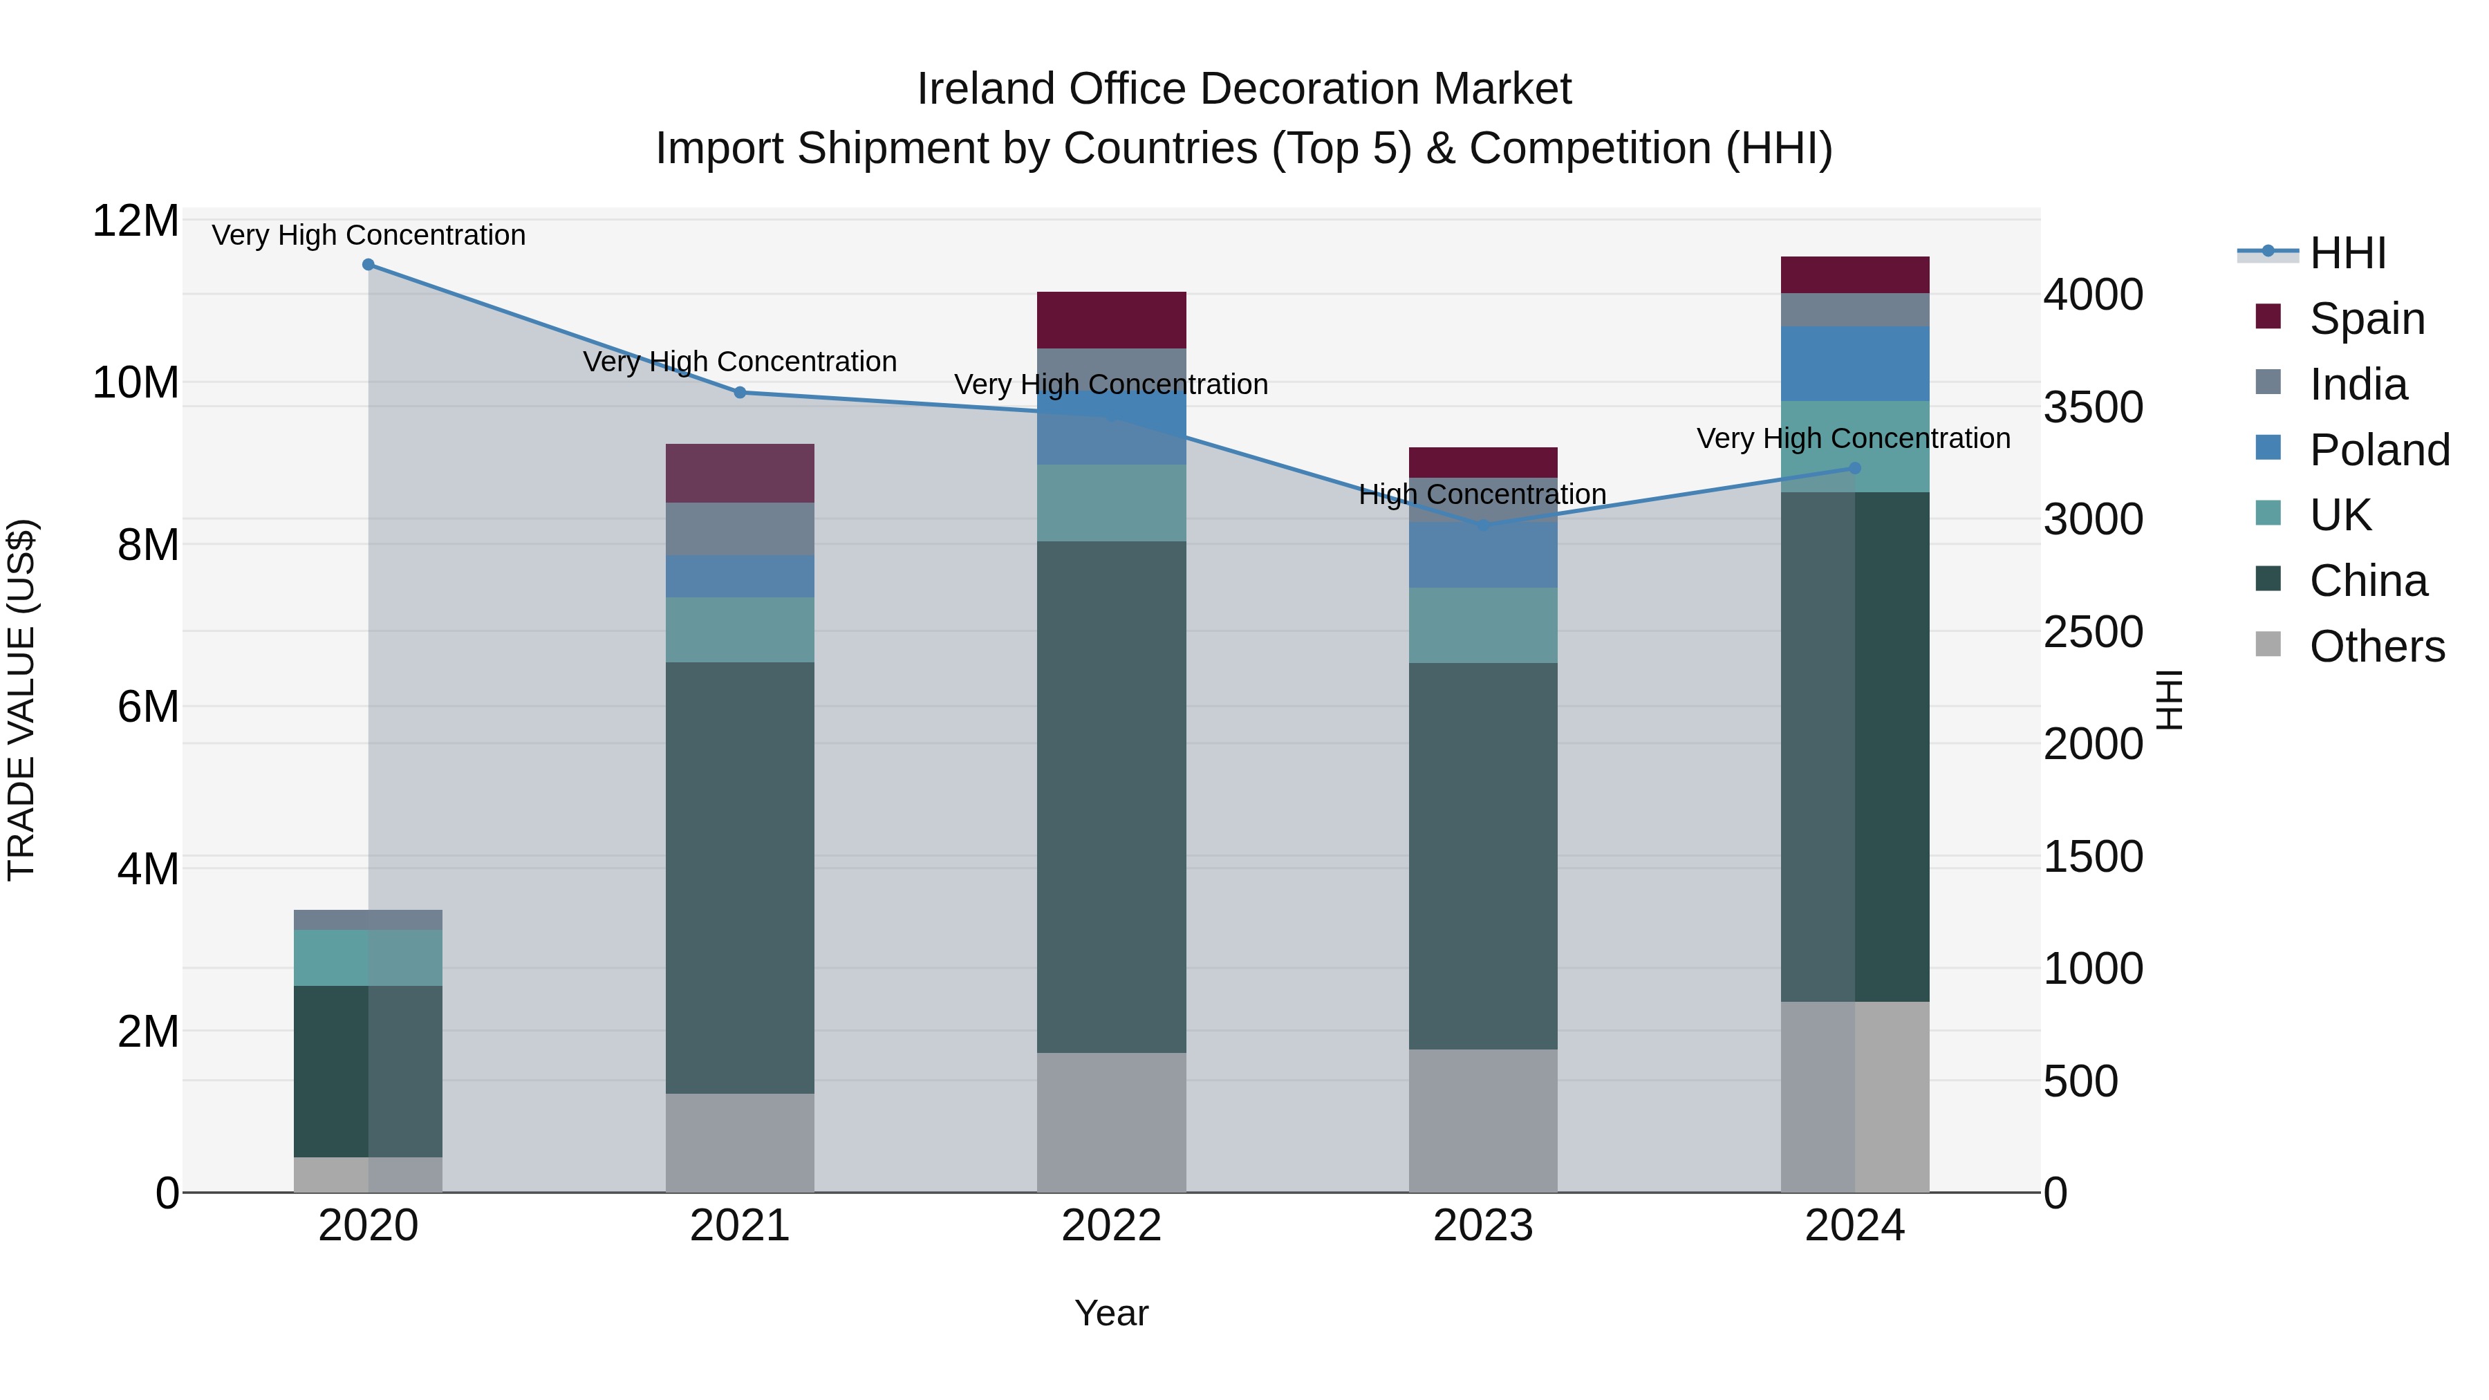Image resolution: width=2489 pixels, height=1400 pixels.
Task: Click the China segment in the 2024 bar
Action: (1855, 747)
